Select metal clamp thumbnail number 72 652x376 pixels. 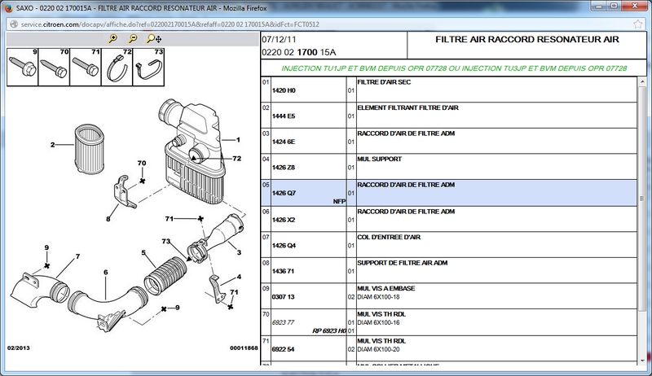[x=117, y=67]
